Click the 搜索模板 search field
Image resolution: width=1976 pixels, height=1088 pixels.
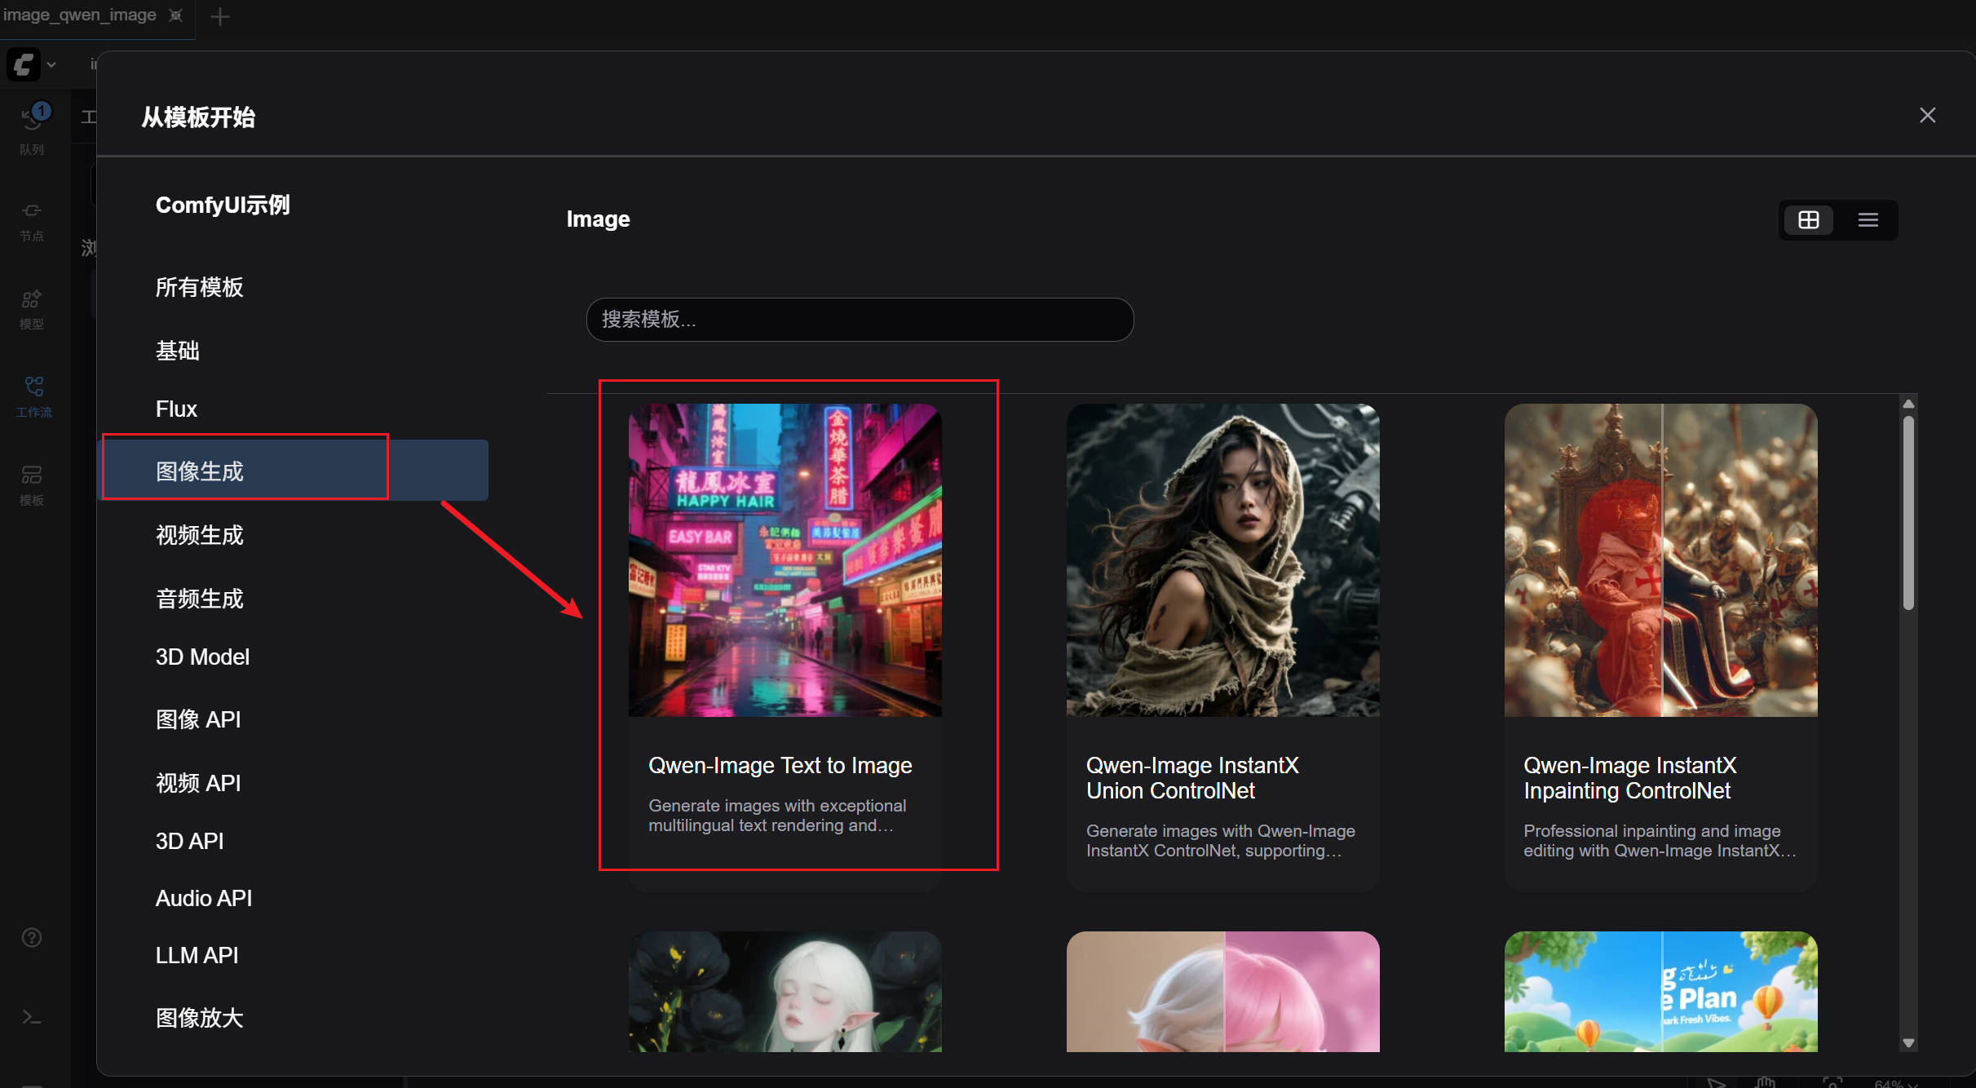(x=860, y=319)
